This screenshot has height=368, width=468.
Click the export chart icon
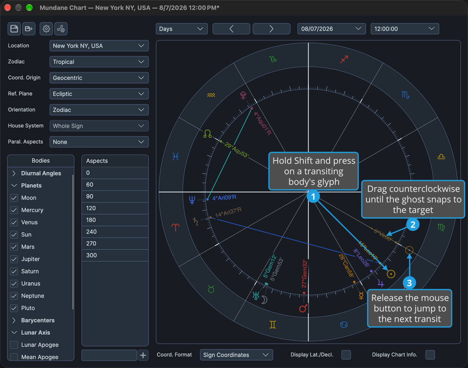tap(29, 29)
